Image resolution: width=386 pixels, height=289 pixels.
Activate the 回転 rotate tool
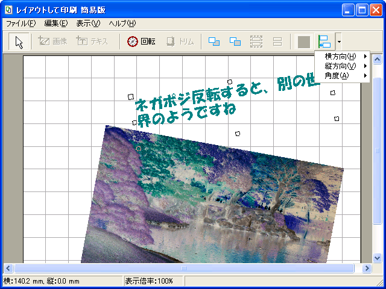(141, 42)
